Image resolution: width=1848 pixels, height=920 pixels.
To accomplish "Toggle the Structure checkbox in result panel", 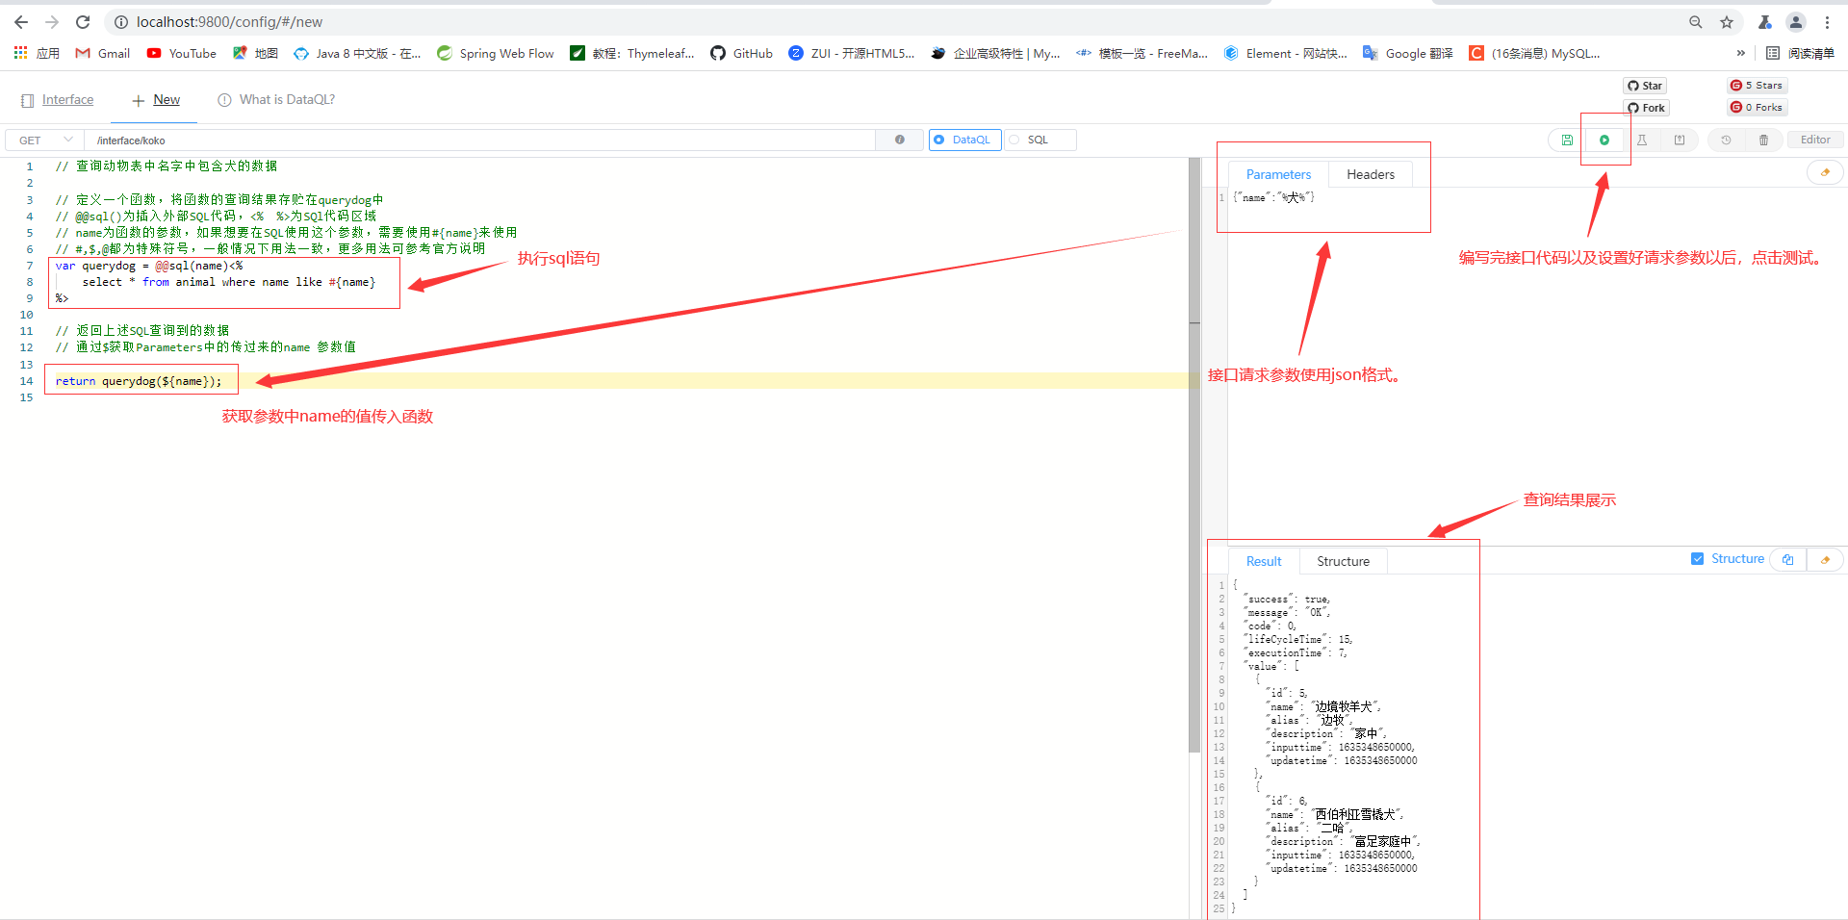I will click(1697, 558).
